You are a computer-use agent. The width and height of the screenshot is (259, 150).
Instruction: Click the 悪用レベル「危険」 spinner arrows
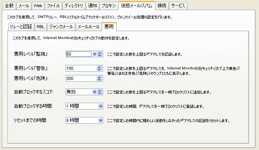pyautogui.click(x=99, y=78)
